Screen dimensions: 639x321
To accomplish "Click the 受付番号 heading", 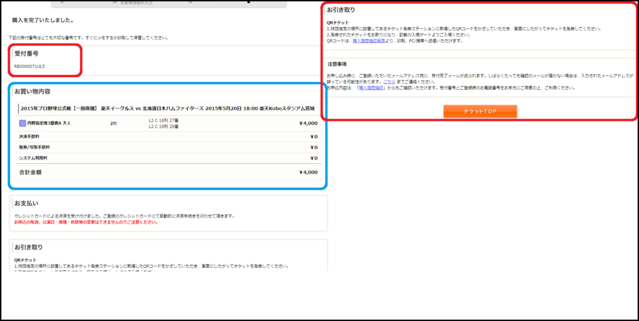I will coord(26,55).
